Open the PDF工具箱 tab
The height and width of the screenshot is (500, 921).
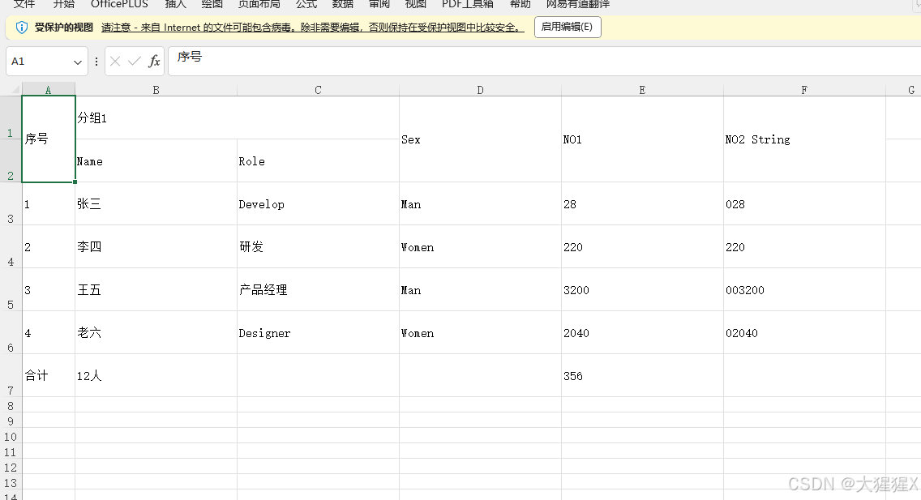click(x=468, y=4)
